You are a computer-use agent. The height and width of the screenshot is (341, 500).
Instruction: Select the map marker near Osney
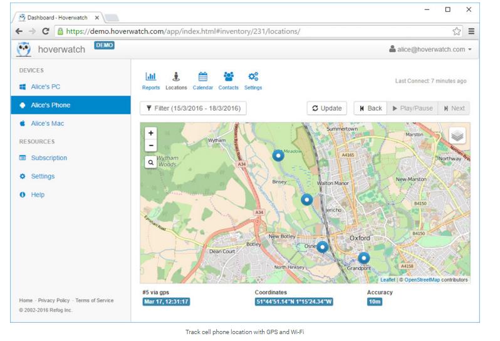[323, 247]
